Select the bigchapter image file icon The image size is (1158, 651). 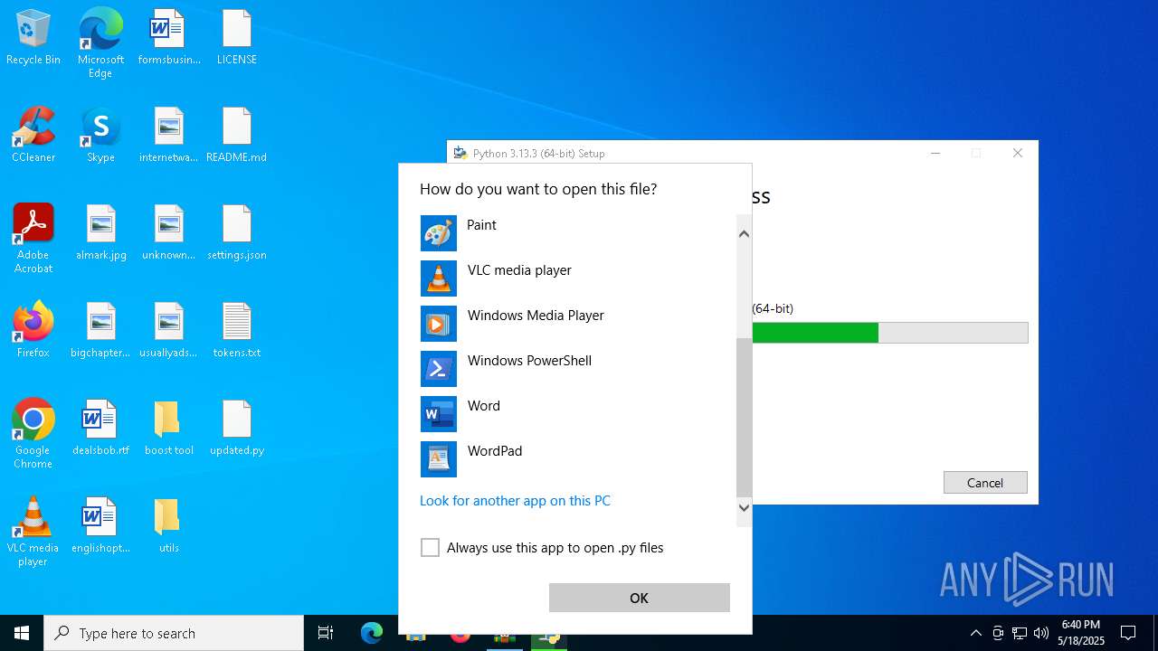pos(100,331)
